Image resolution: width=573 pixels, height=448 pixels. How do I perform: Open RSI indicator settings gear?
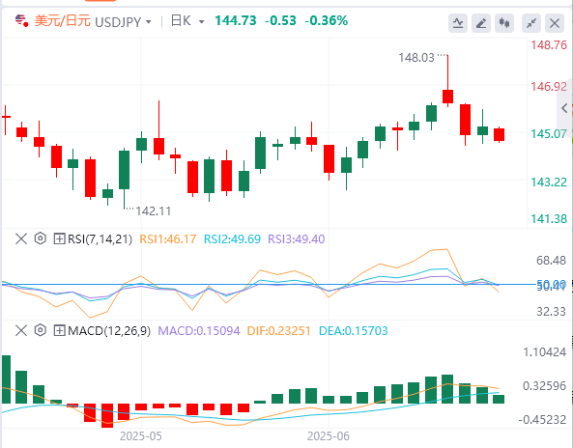41,238
